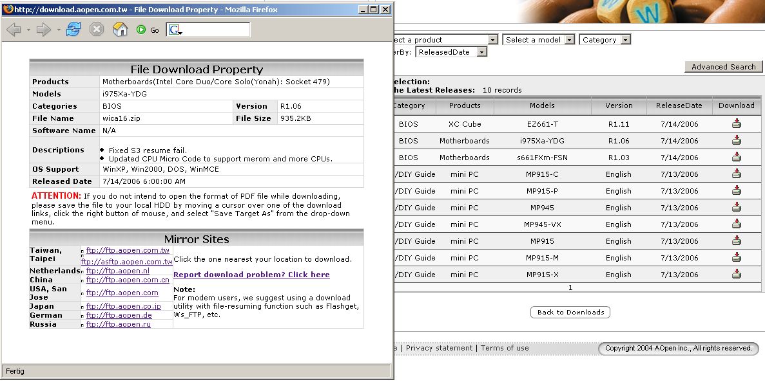Click the Privacy statement footer link
The height and width of the screenshot is (382, 765).
tap(439, 348)
